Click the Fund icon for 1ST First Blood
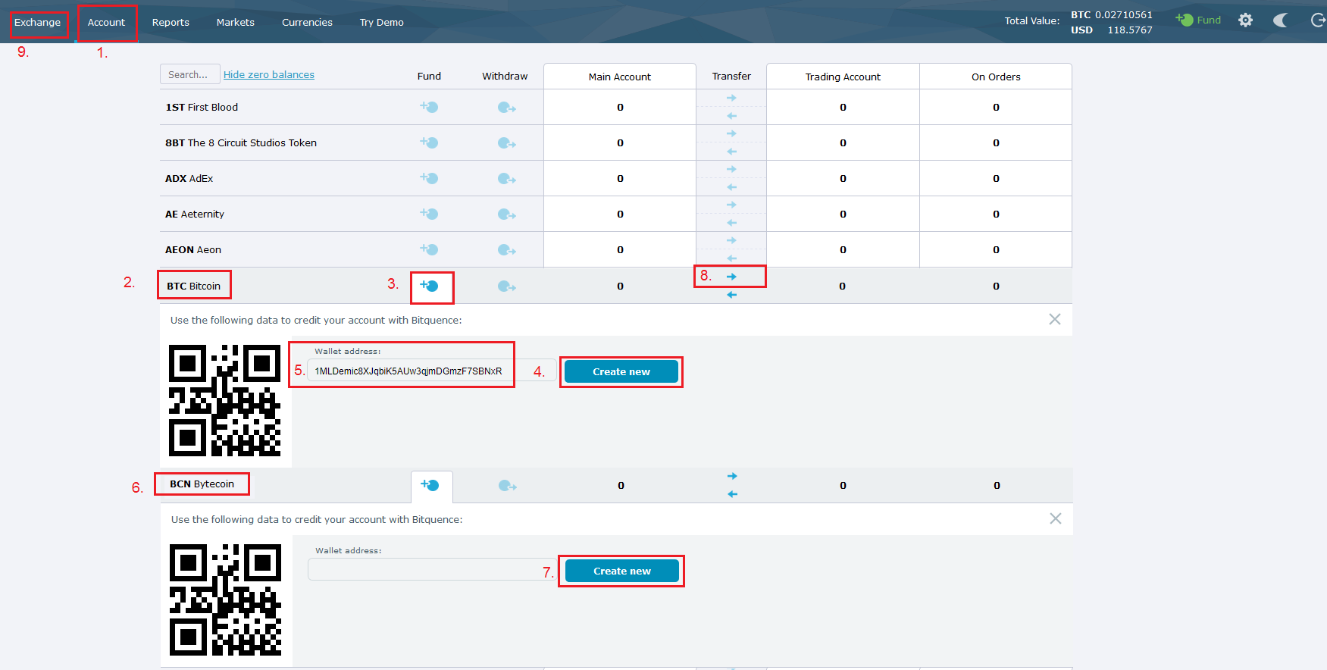 (429, 107)
